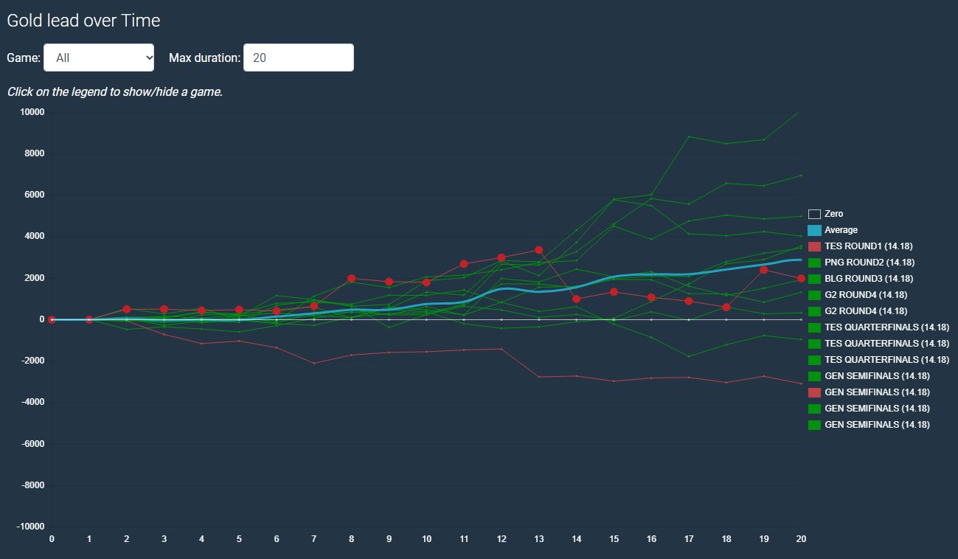Click the red GEN SEMIFINALS legend swatch
This screenshot has height=559, width=958.
click(x=815, y=392)
